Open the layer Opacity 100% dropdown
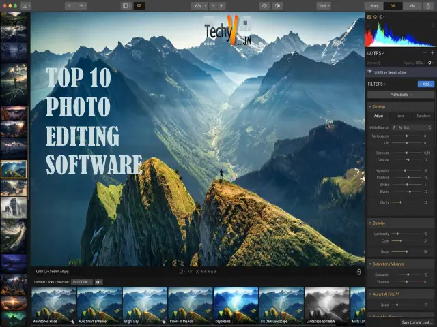 click(414, 63)
